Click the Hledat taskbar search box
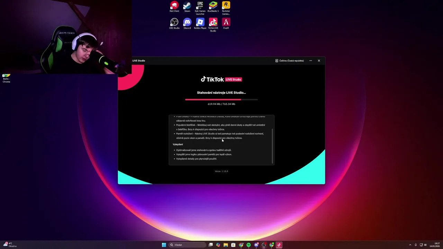The height and width of the screenshot is (249, 443). click(187, 245)
